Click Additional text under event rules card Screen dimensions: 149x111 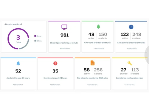(132, 49)
